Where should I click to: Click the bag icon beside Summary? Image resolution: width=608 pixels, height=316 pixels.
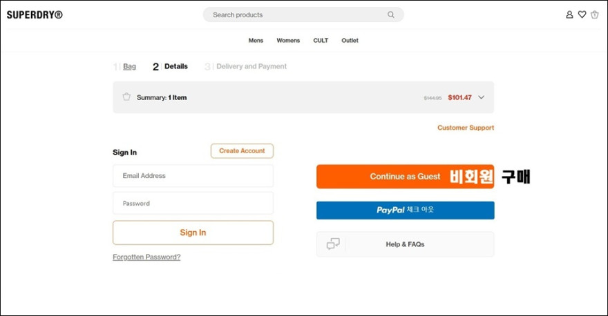(126, 97)
